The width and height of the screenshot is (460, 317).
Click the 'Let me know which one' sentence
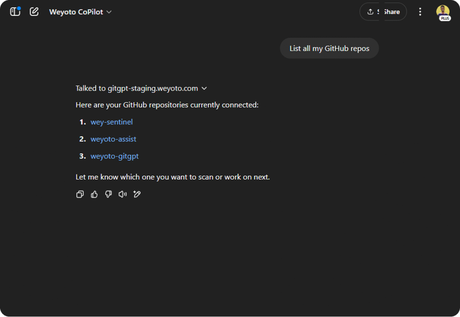tap(172, 177)
